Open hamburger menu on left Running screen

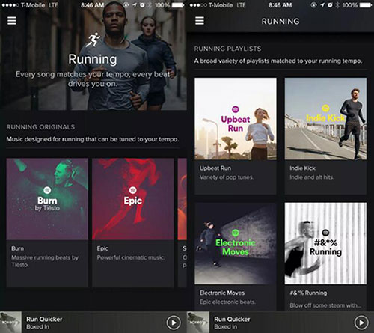point(12,21)
